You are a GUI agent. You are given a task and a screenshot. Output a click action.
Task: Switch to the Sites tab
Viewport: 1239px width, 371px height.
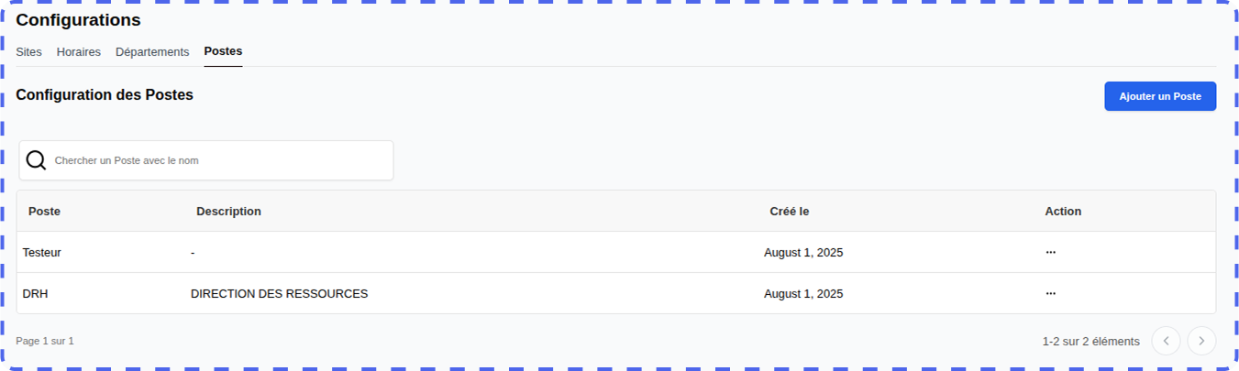(28, 52)
